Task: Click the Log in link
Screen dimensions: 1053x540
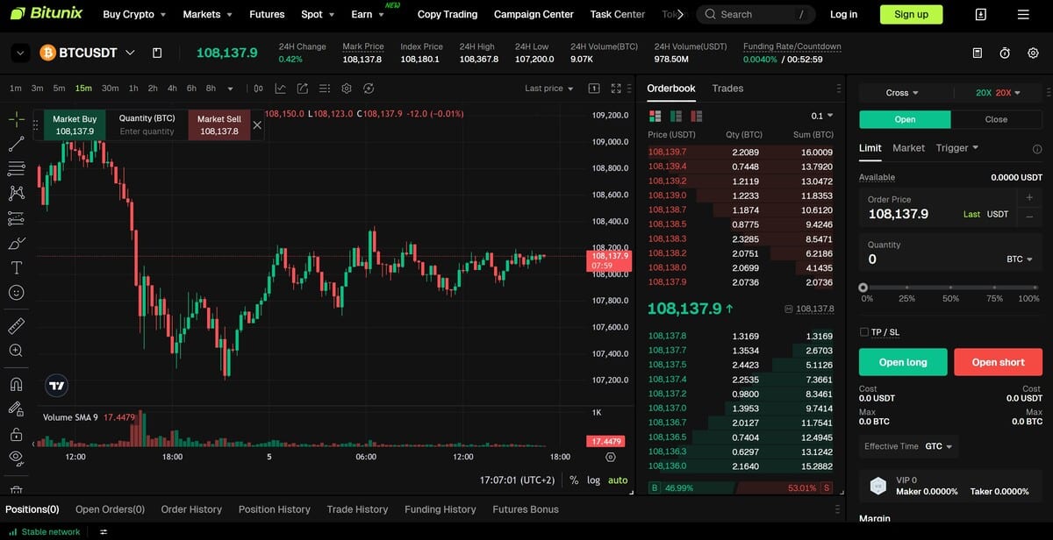Action: [843, 14]
